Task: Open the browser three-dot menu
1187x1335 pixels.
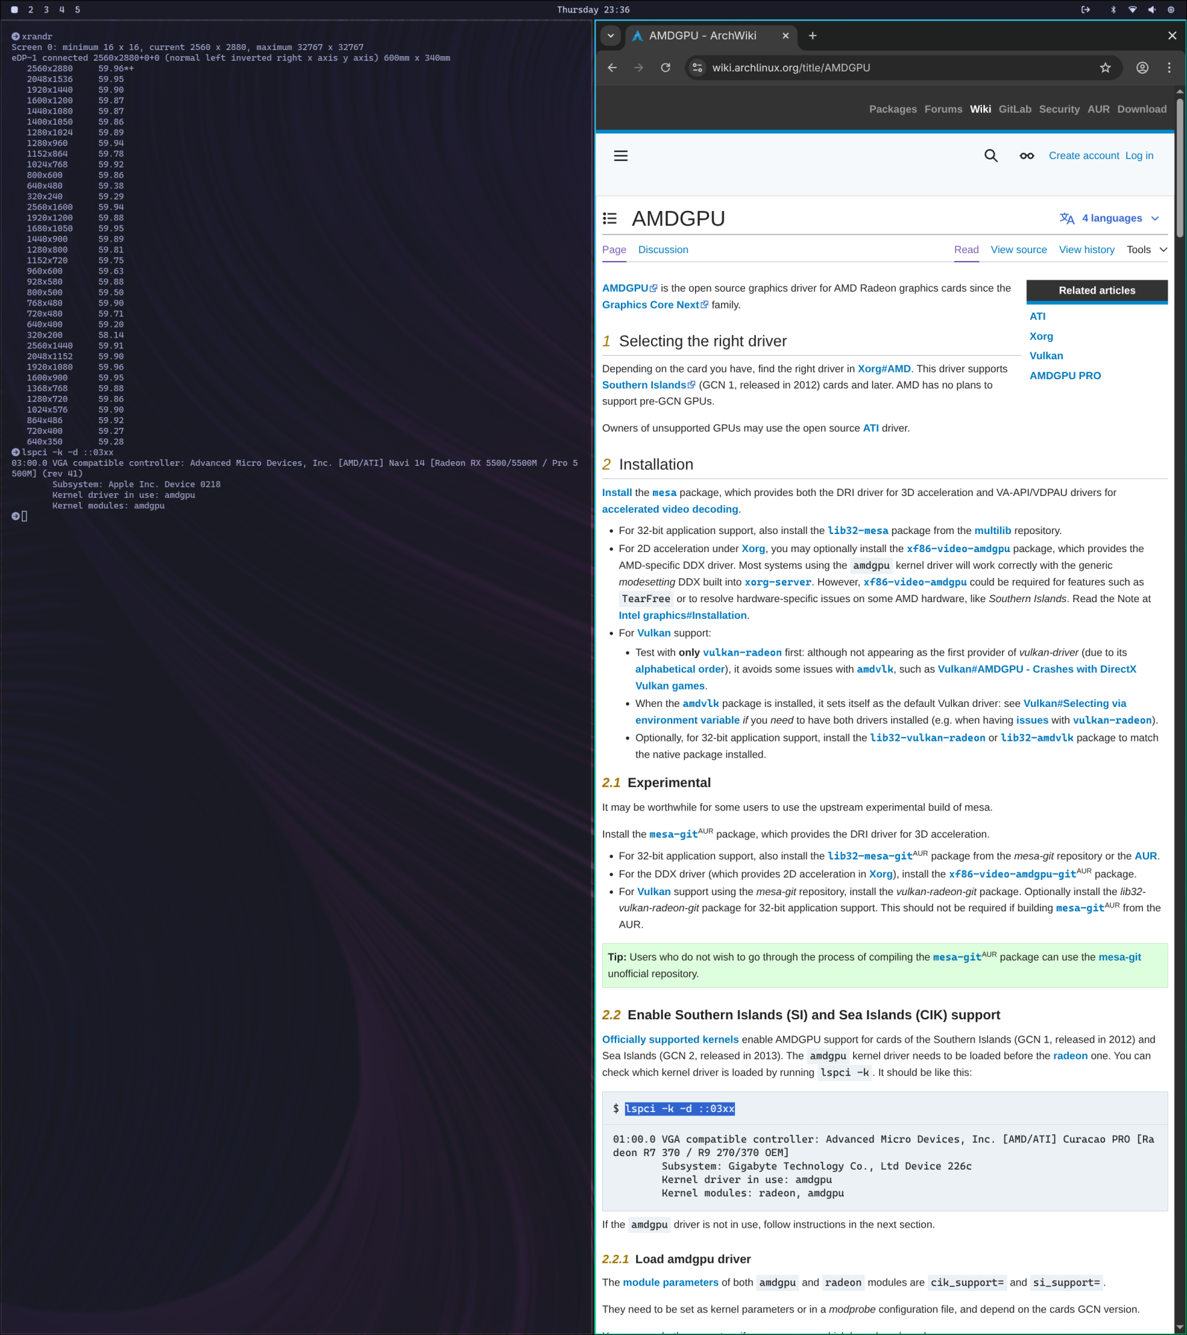Action: (x=1169, y=67)
